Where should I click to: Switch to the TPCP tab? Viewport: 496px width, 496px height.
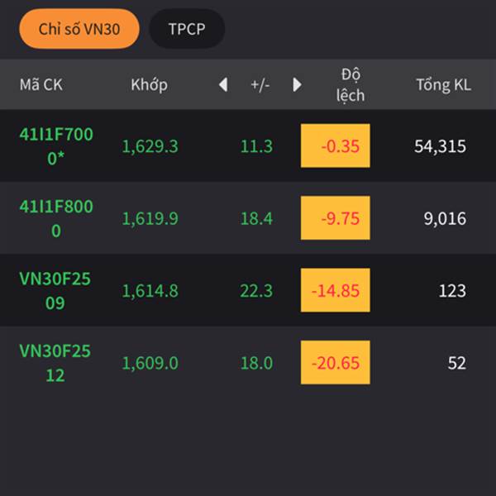(187, 29)
